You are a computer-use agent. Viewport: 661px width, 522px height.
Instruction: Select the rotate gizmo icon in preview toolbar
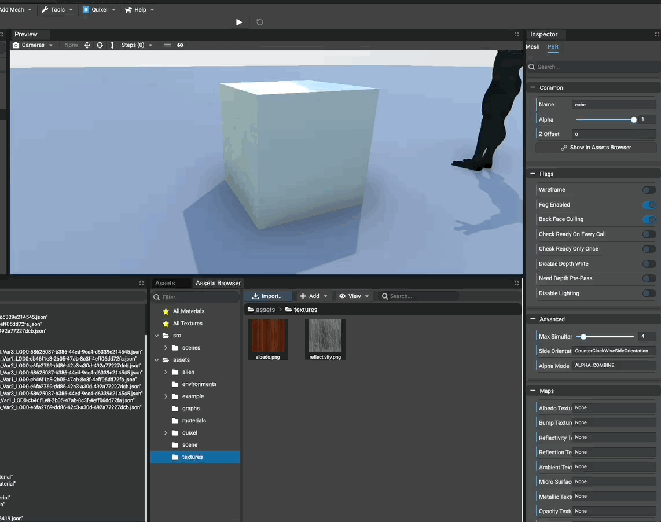click(100, 45)
